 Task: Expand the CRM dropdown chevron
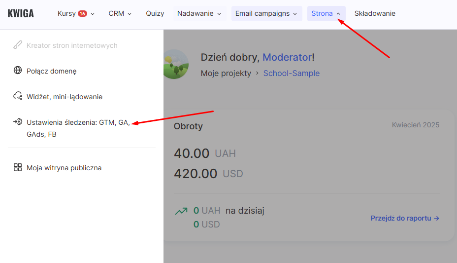click(130, 14)
